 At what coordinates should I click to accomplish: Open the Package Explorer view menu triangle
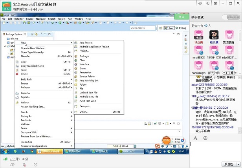click(x=41, y=33)
